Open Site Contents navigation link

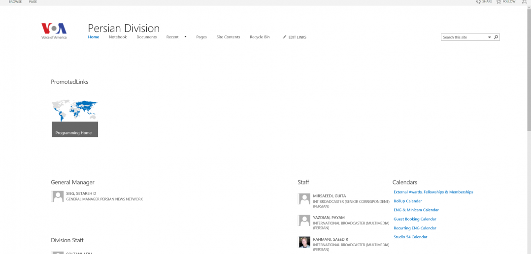pos(228,37)
